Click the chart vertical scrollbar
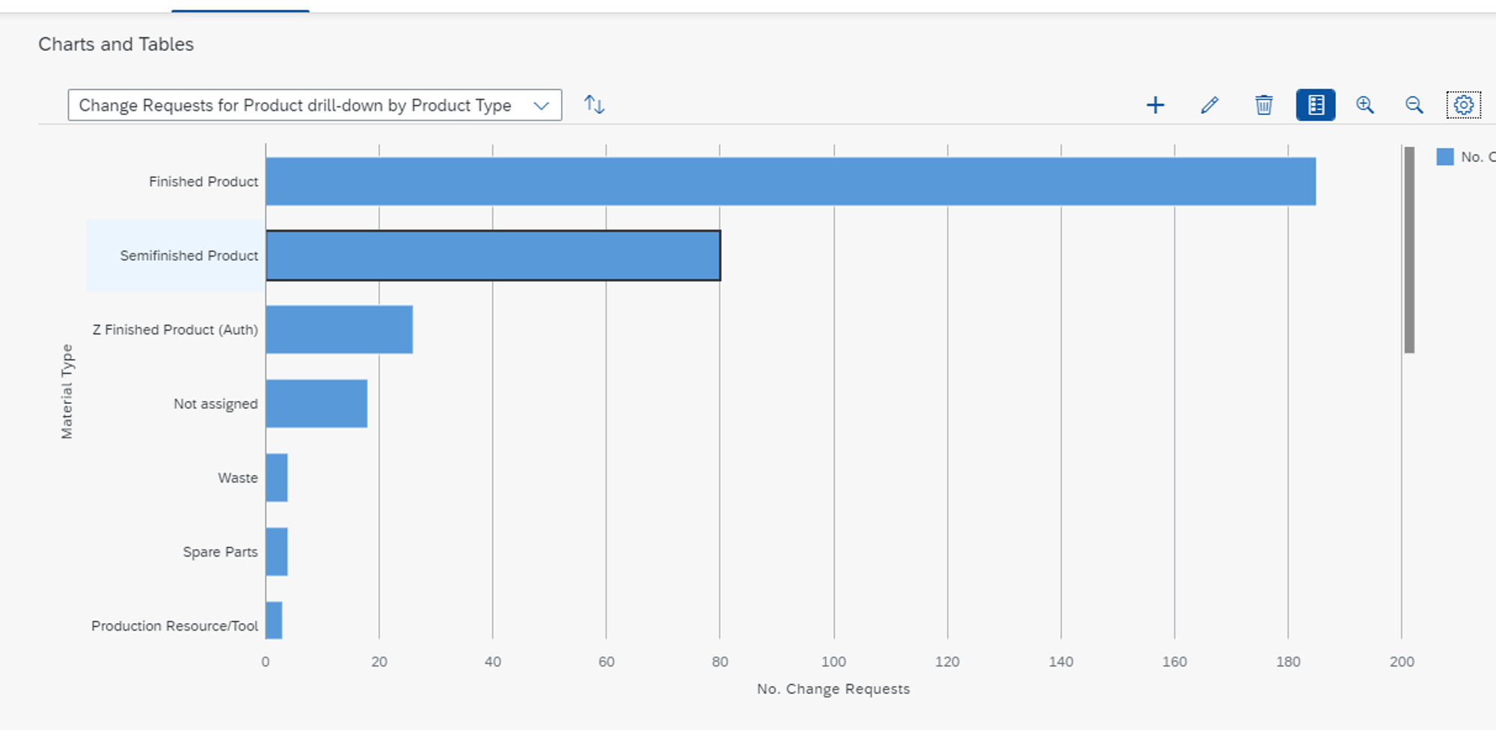This screenshot has width=1496, height=730. (x=1409, y=250)
